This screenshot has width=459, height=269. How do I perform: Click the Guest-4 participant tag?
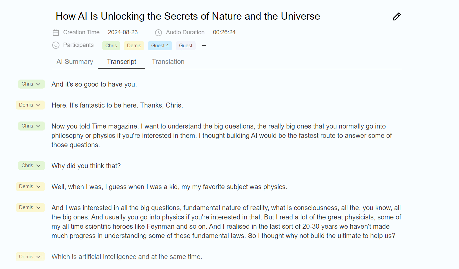160,46
